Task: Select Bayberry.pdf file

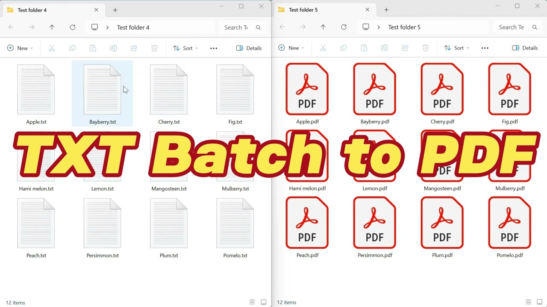Action: pyautogui.click(x=375, y=94)
